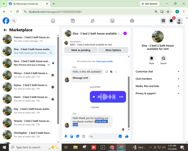Open Mireya conversation
The image size is (188, 151).
(x=28, y=75)
